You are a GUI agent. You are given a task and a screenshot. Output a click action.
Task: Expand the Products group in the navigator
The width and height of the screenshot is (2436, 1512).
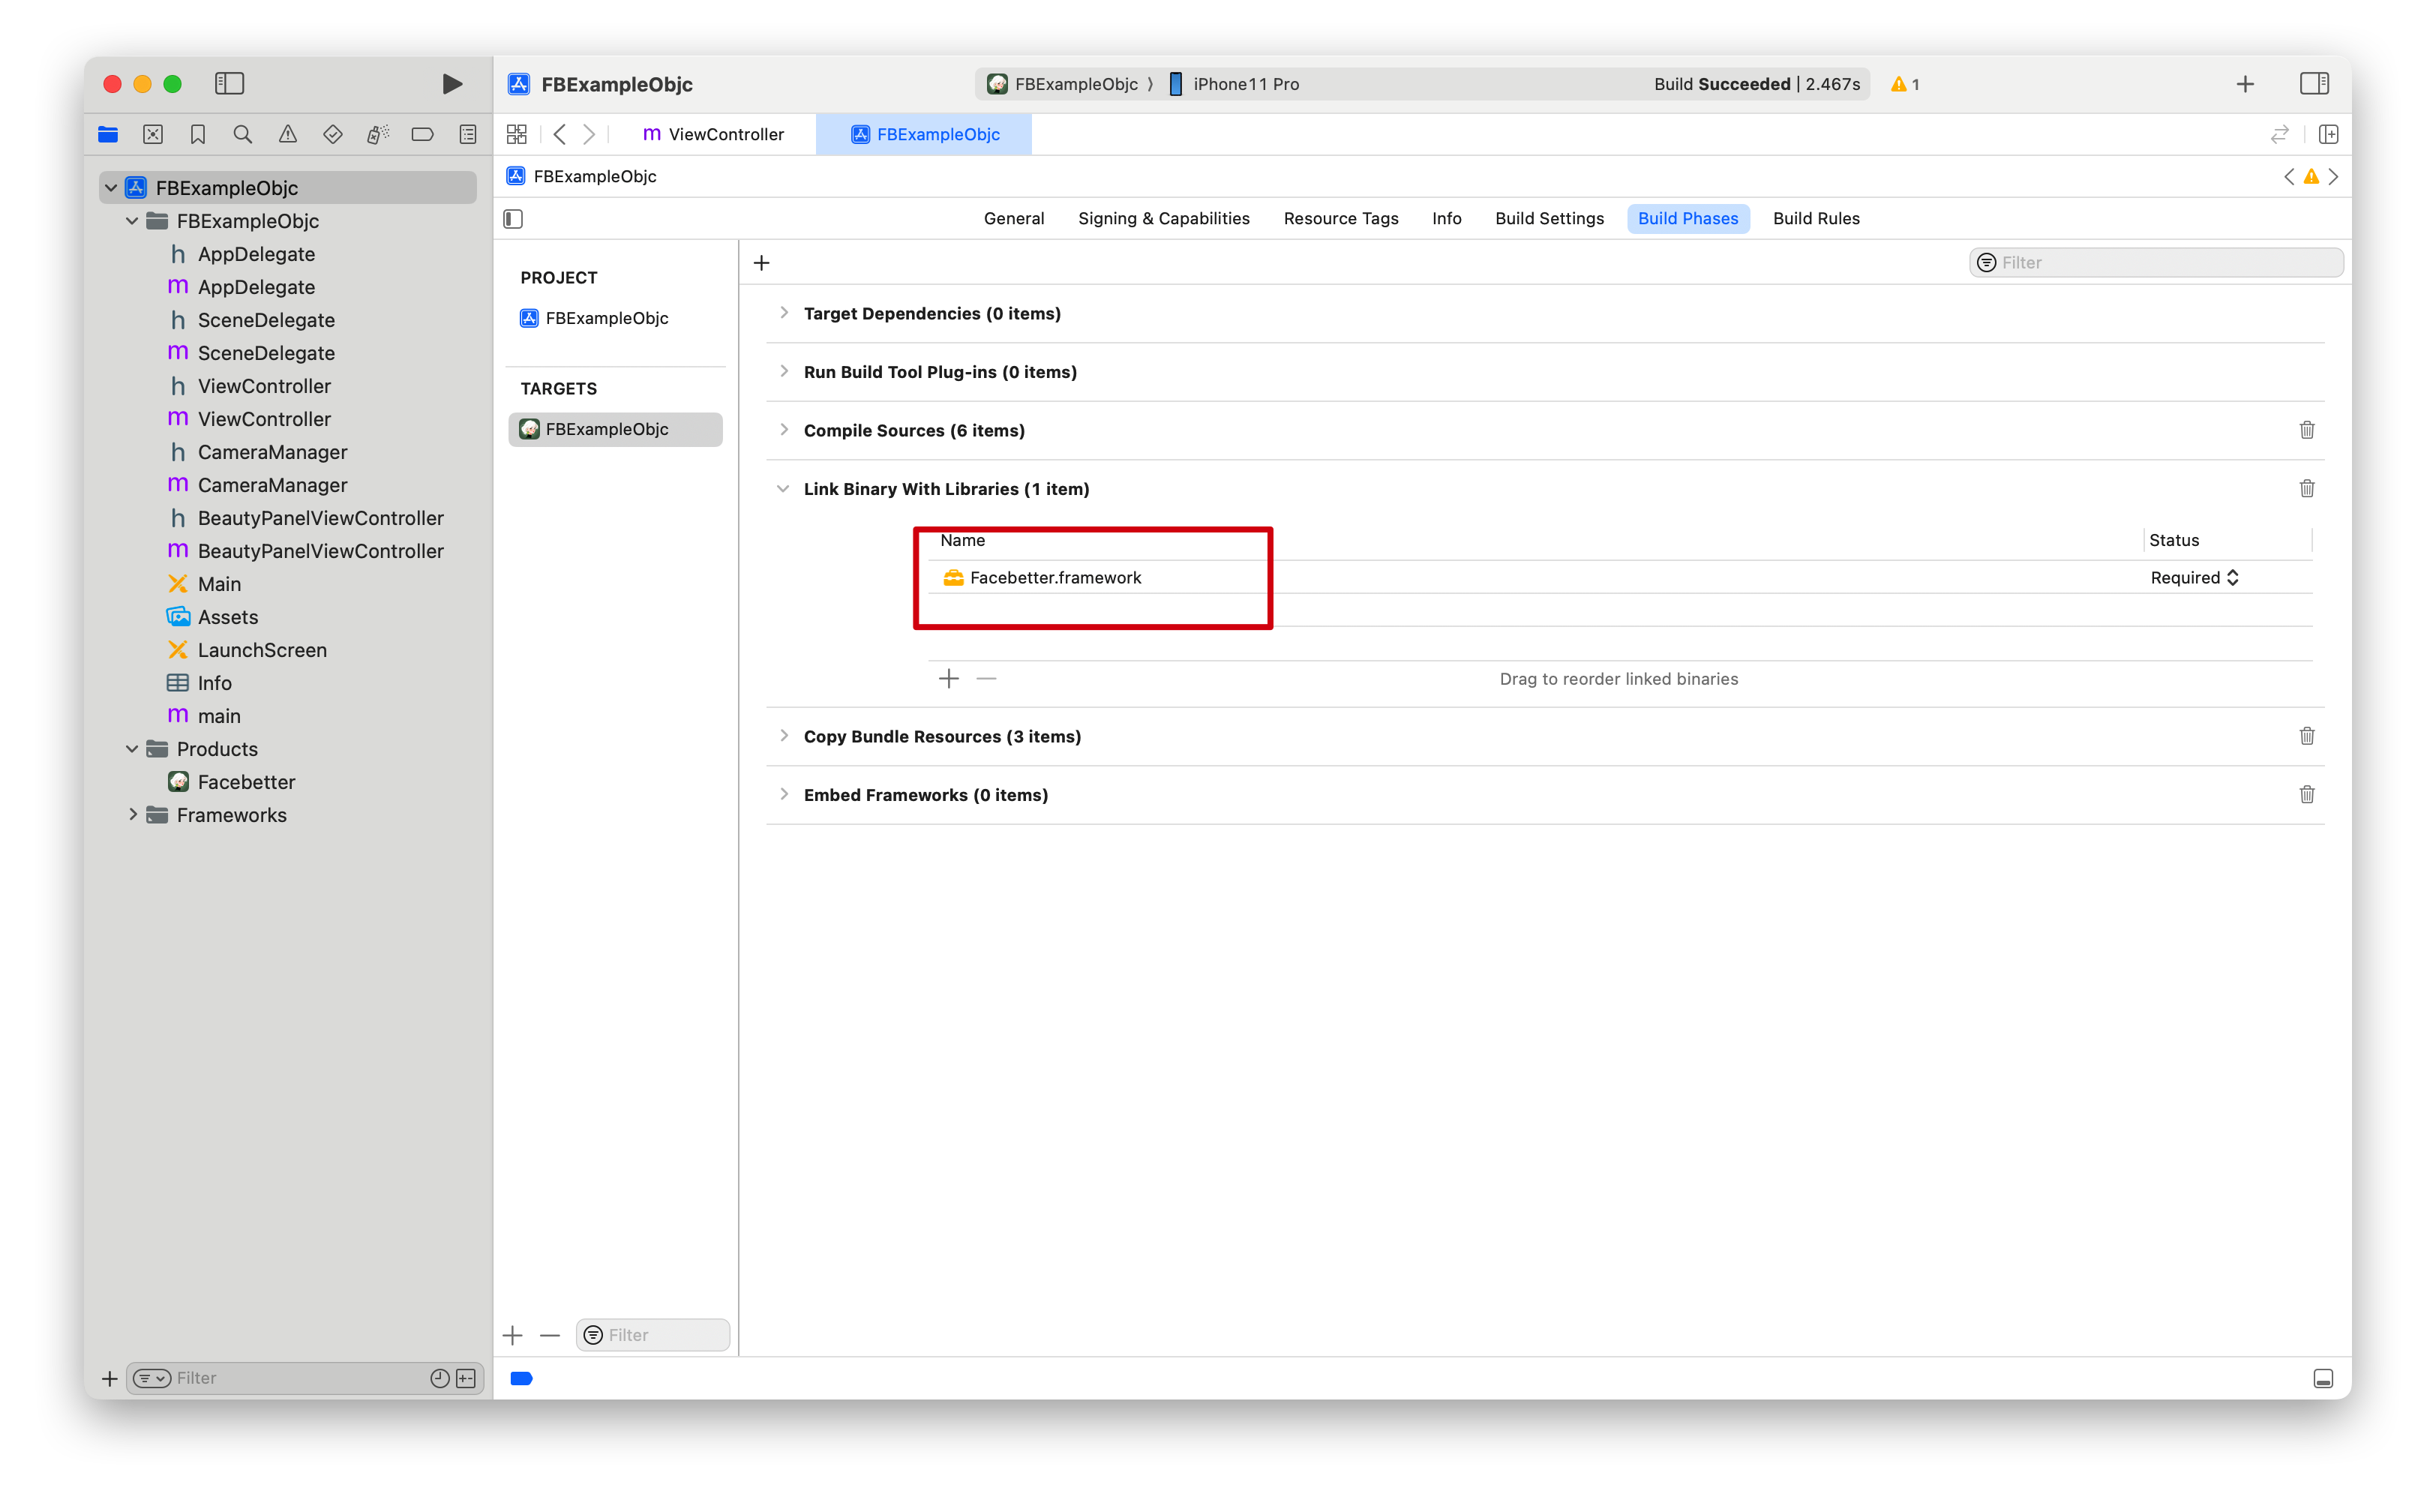(133, 748)
